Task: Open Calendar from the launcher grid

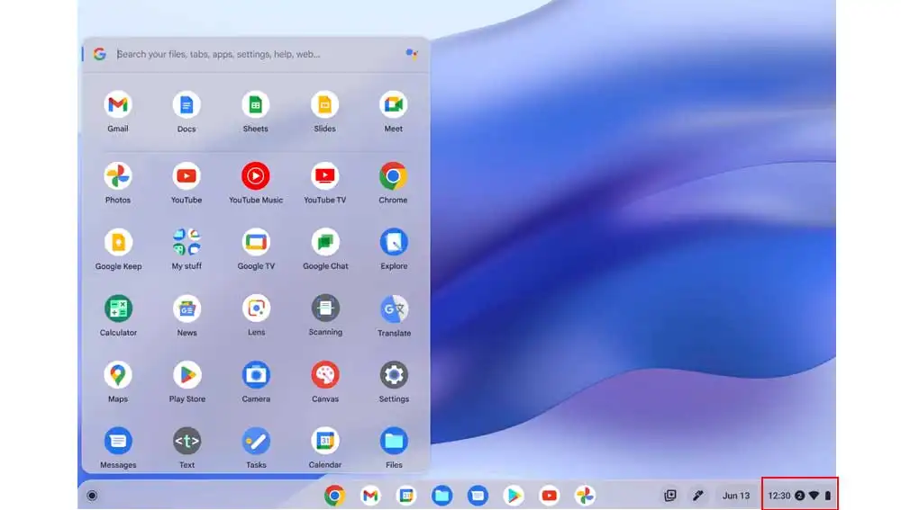Action: coord(325,441)
